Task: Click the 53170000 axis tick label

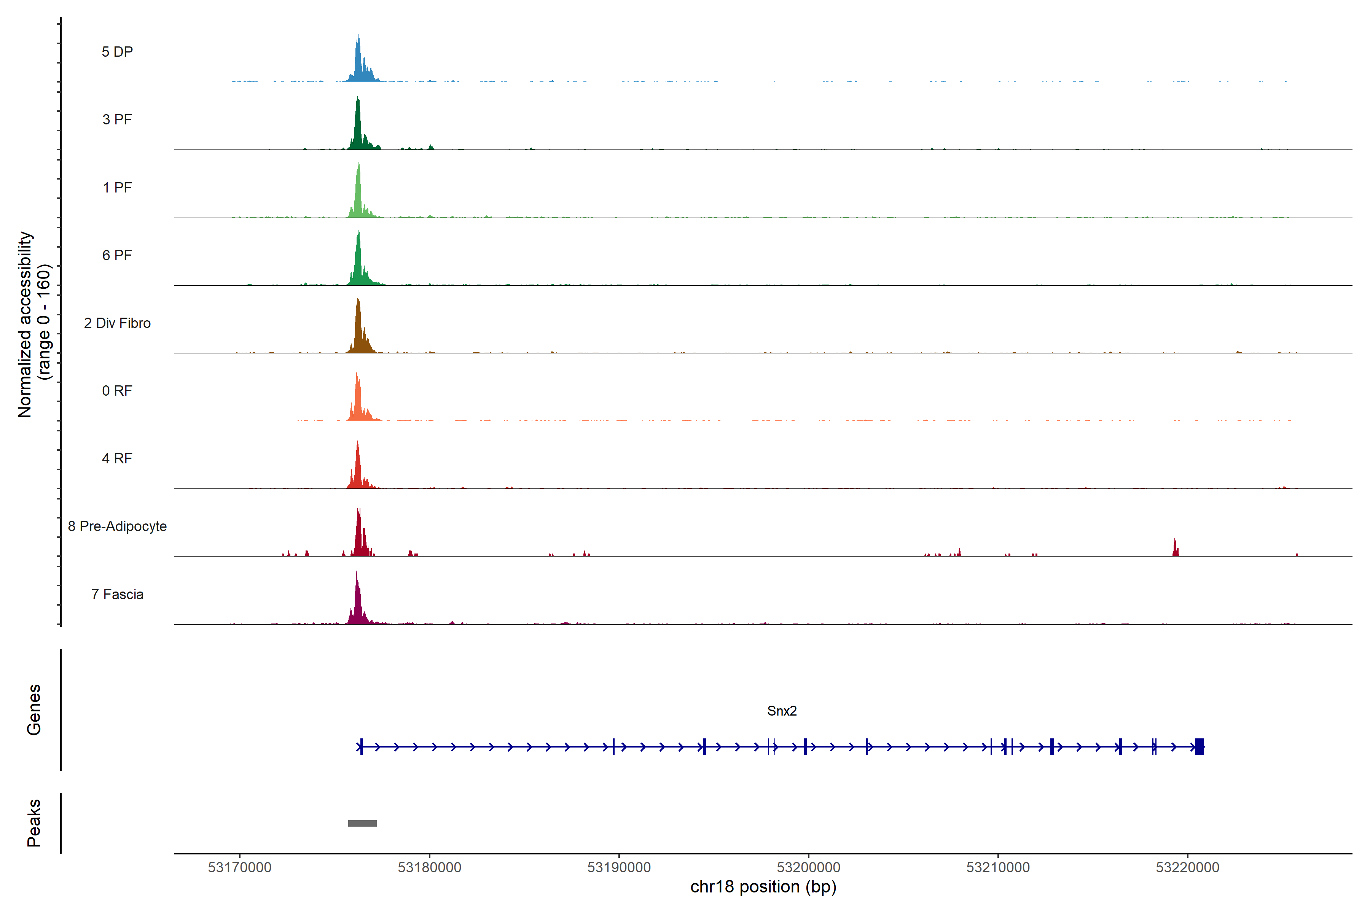Action: click(239, 867)
